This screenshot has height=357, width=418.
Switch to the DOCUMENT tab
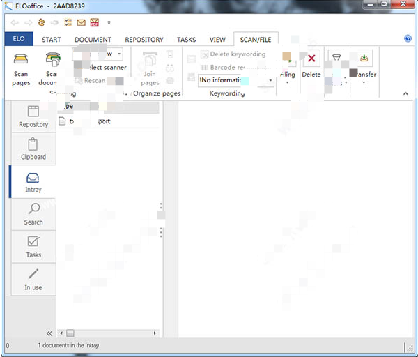(93, 40)
